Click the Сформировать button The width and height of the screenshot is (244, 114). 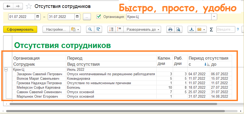[x=20, y=29]
